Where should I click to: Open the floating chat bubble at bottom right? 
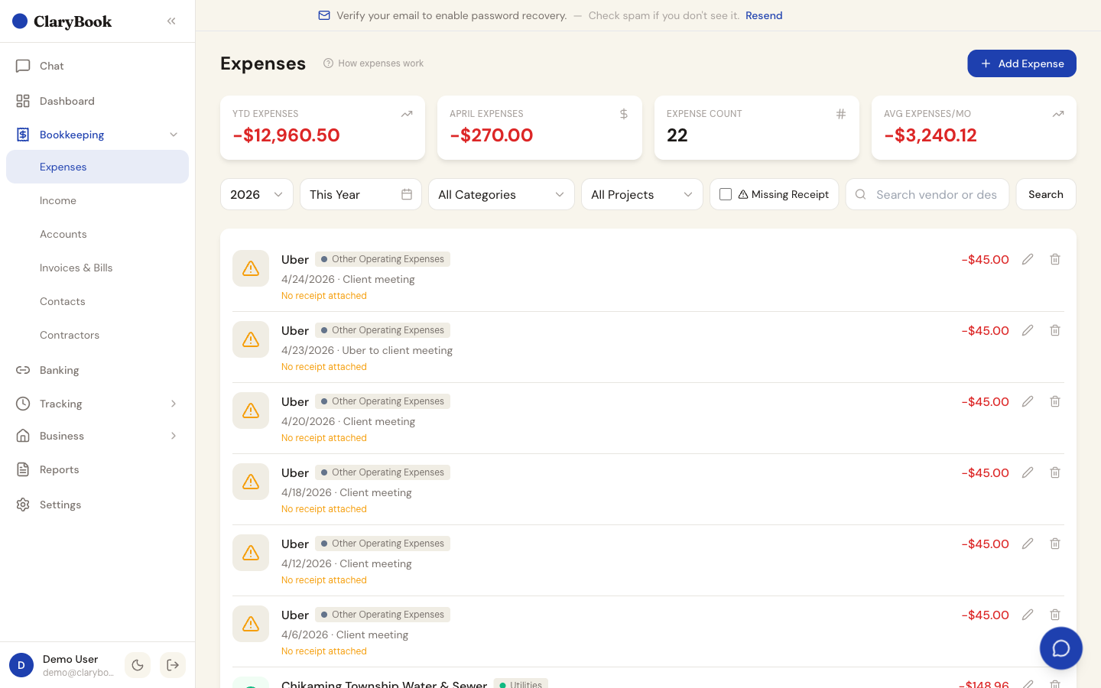point(1060,647)
